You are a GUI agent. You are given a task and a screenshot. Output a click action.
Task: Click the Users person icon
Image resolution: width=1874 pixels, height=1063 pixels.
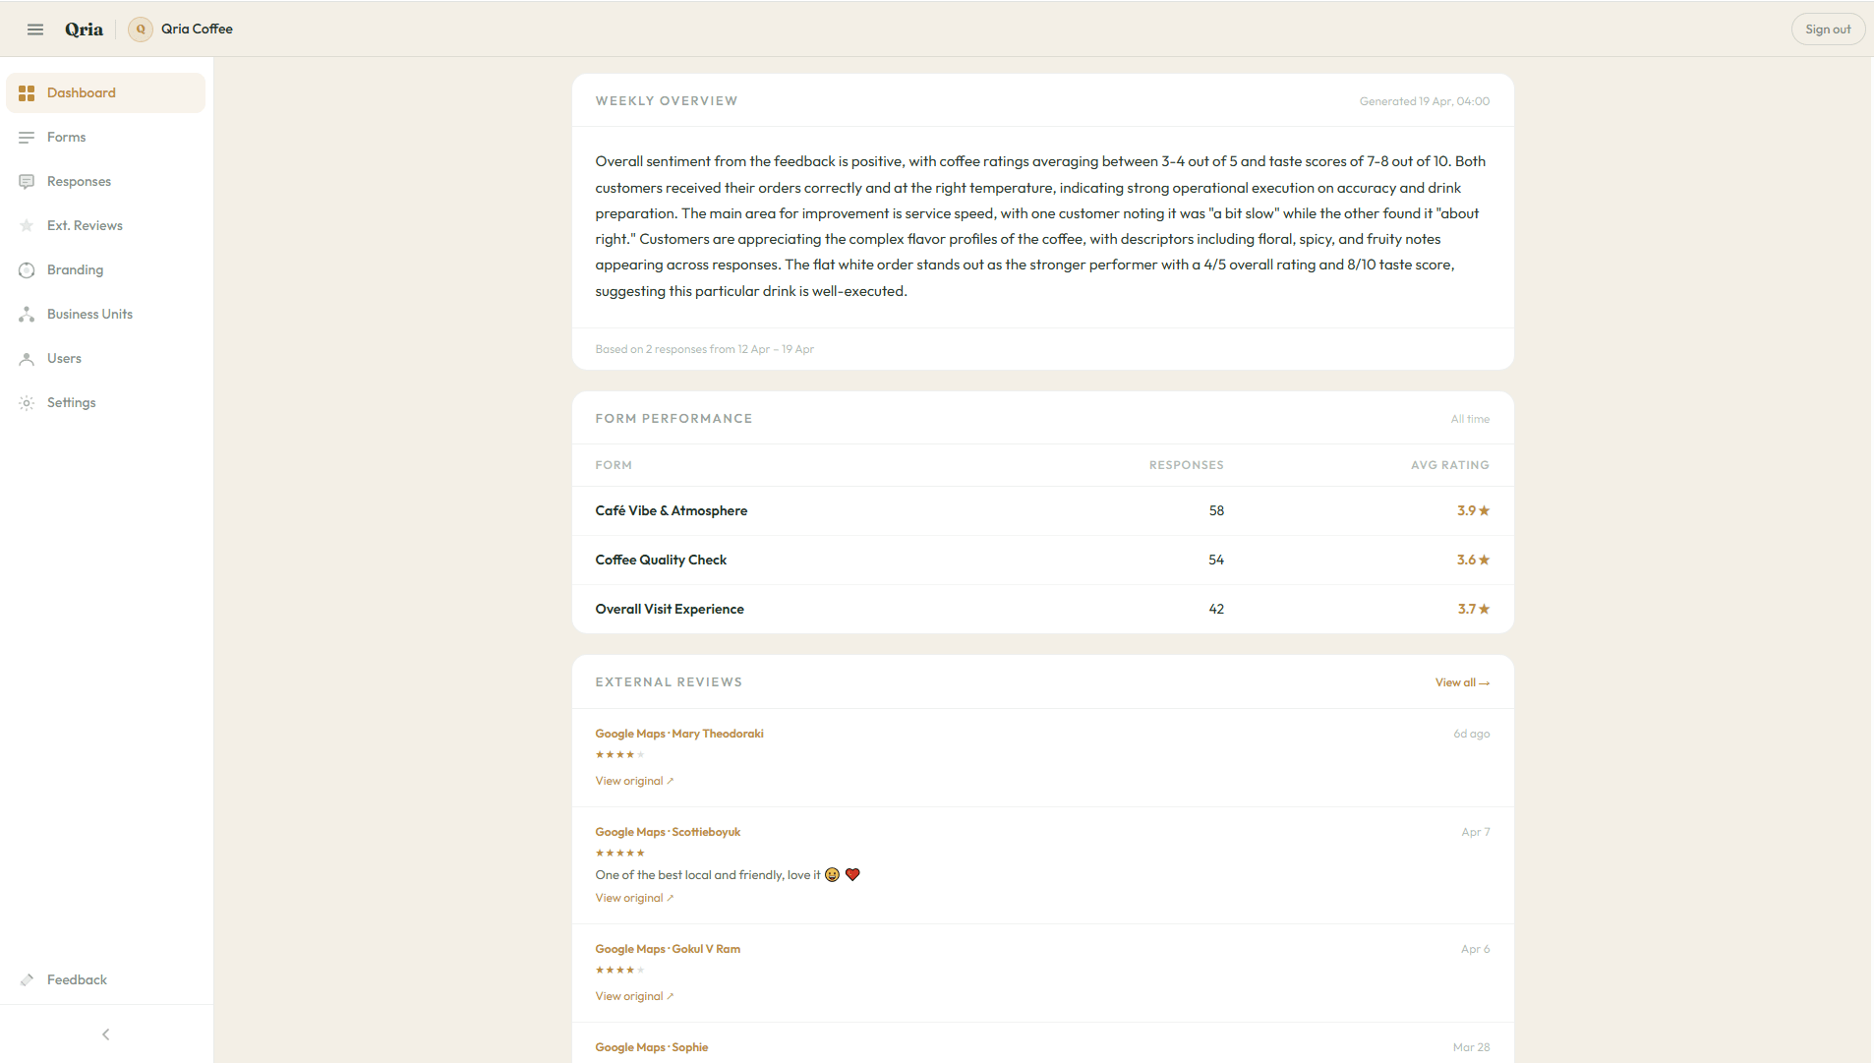coord(27,359)
